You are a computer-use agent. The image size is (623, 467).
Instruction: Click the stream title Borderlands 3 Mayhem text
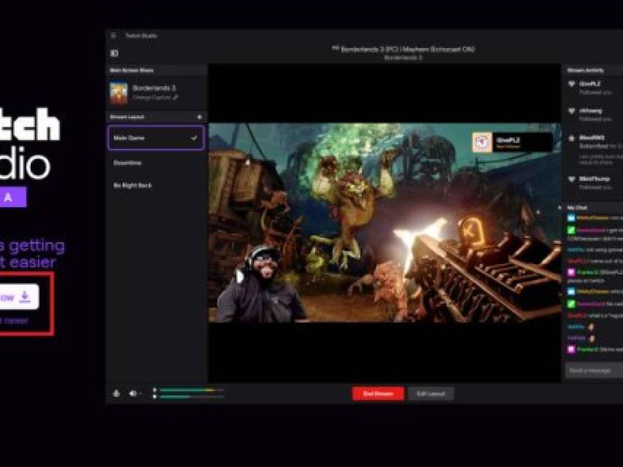click(403, 49)
